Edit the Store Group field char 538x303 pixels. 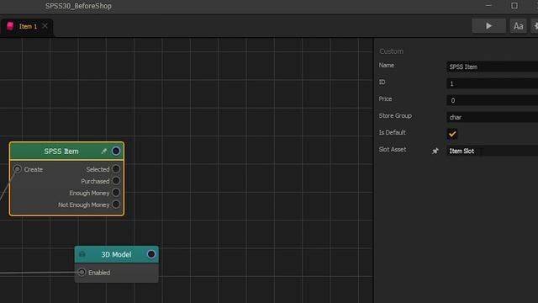tap(492, 117)
